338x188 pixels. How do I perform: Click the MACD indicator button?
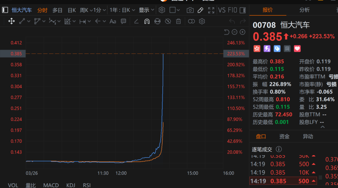[51, 185]
